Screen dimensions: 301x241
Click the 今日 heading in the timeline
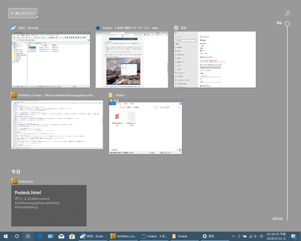16,172
